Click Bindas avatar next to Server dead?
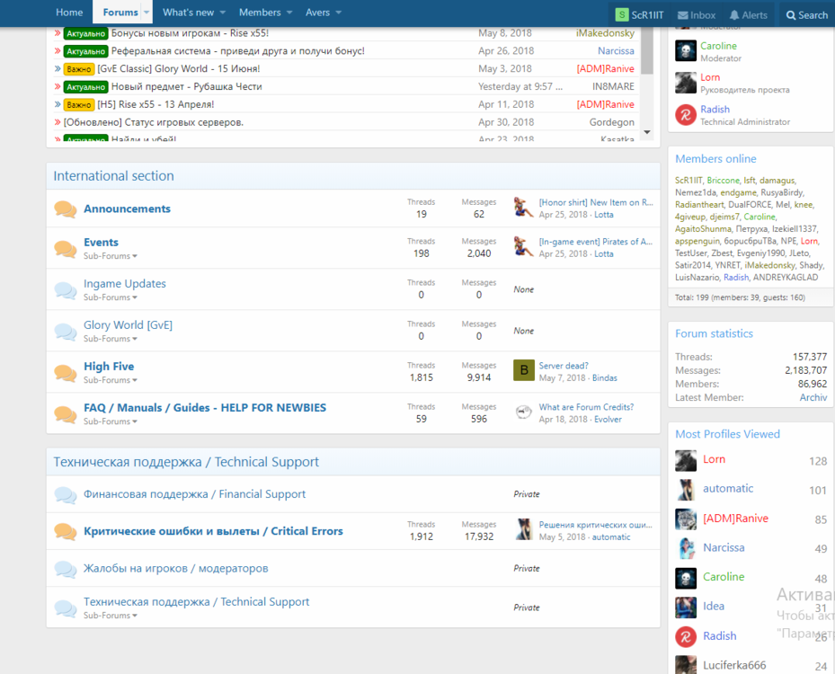The width and height of the screenshot is (835, 674). 523,371
